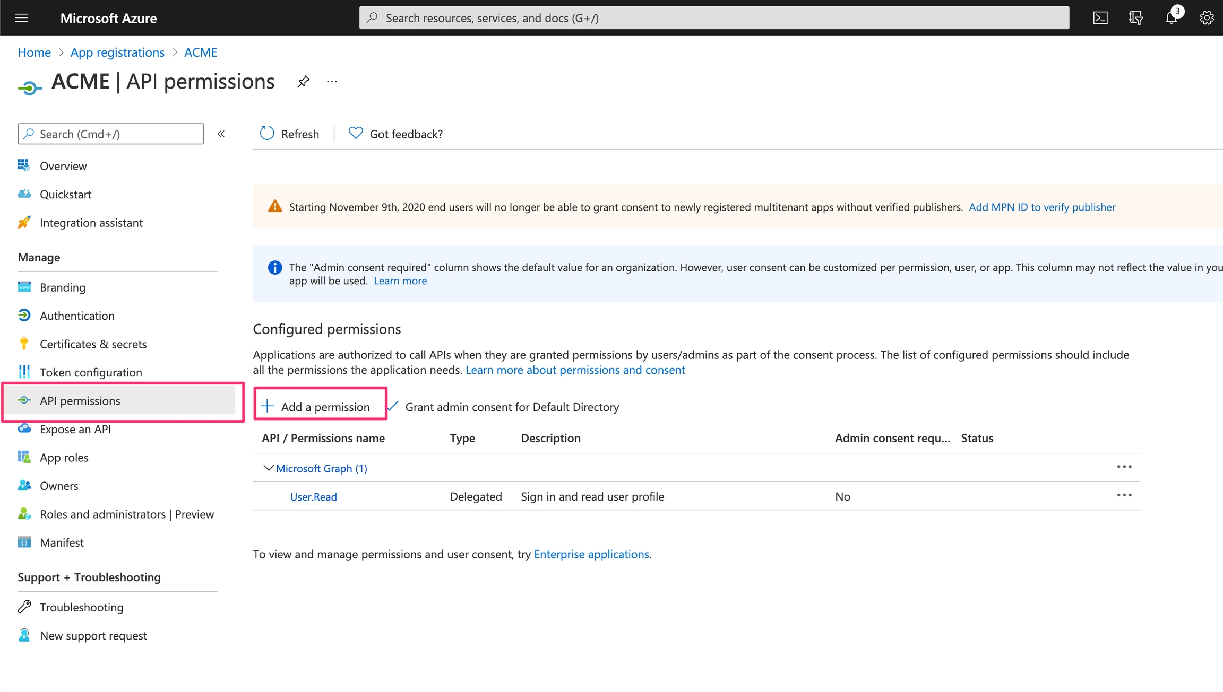Open more options for Microsoft Graph row
The height and width of the screenshot is (692, 1223).
[1124, 467]
